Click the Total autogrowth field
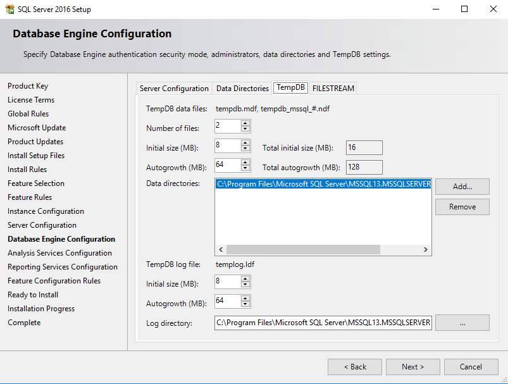Image resolution: width=508 pixels, height=384 pixels. tap(364, 167)
